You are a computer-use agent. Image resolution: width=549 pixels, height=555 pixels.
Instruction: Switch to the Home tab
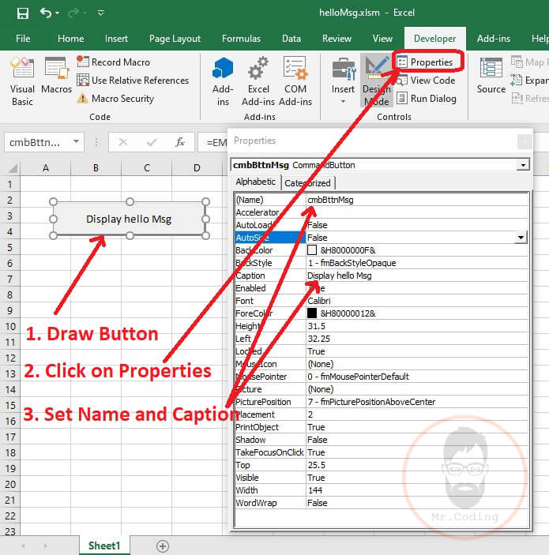71,39
